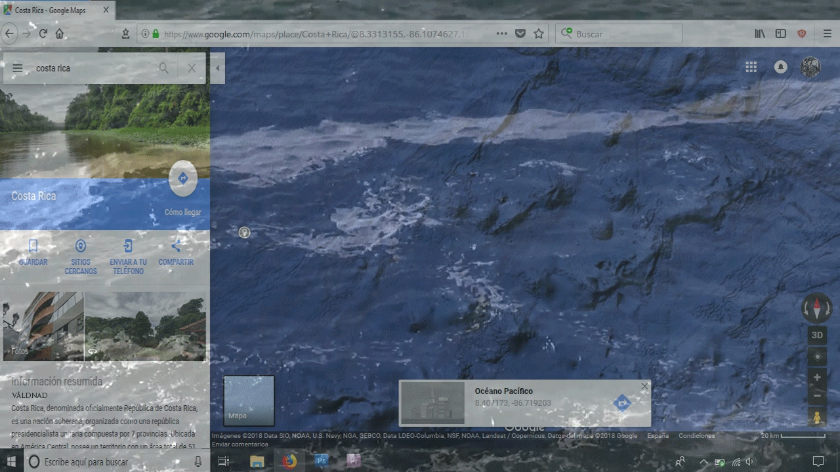Open the Condiciones link
Image resolution: width=840 pixels, height=472 pixels.
697,436
